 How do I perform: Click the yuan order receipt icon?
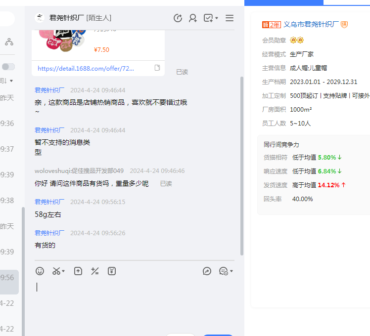(112, 271)
